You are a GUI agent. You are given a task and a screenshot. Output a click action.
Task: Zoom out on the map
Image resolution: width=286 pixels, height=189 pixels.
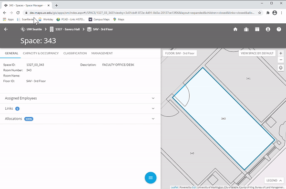click(281, 60)
